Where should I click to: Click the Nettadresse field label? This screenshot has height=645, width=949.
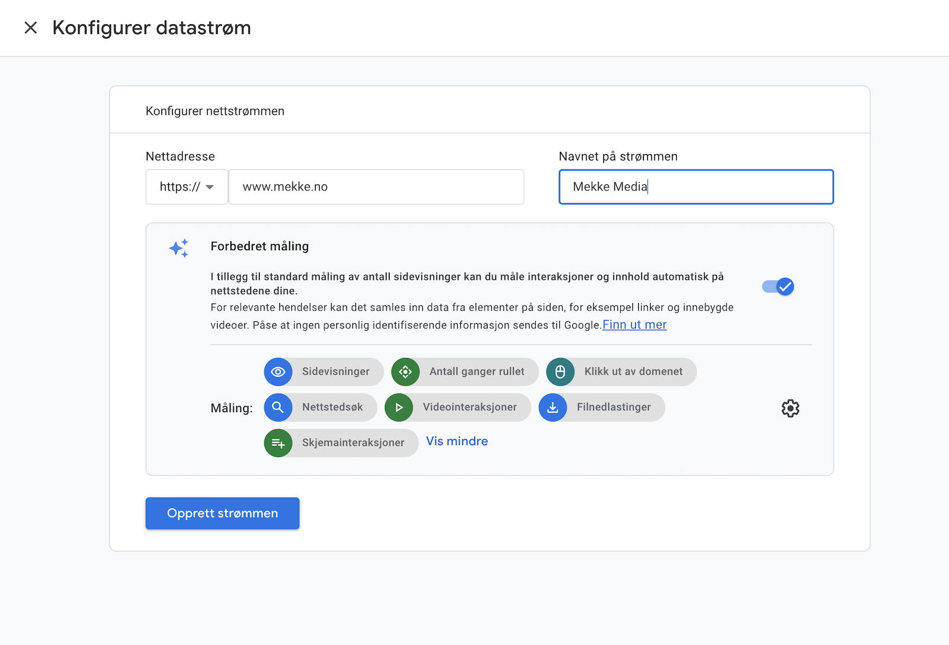tap(180, 157)
